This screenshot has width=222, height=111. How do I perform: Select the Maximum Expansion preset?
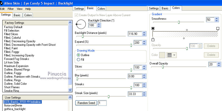pos(16,66)
